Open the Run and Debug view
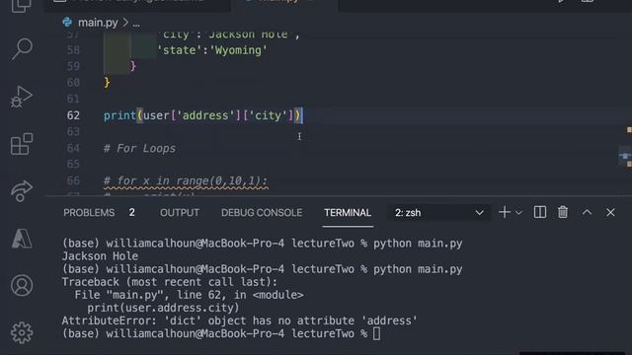Screen dimensions: 632x355 pyautogui.click(x=22, y=97)
